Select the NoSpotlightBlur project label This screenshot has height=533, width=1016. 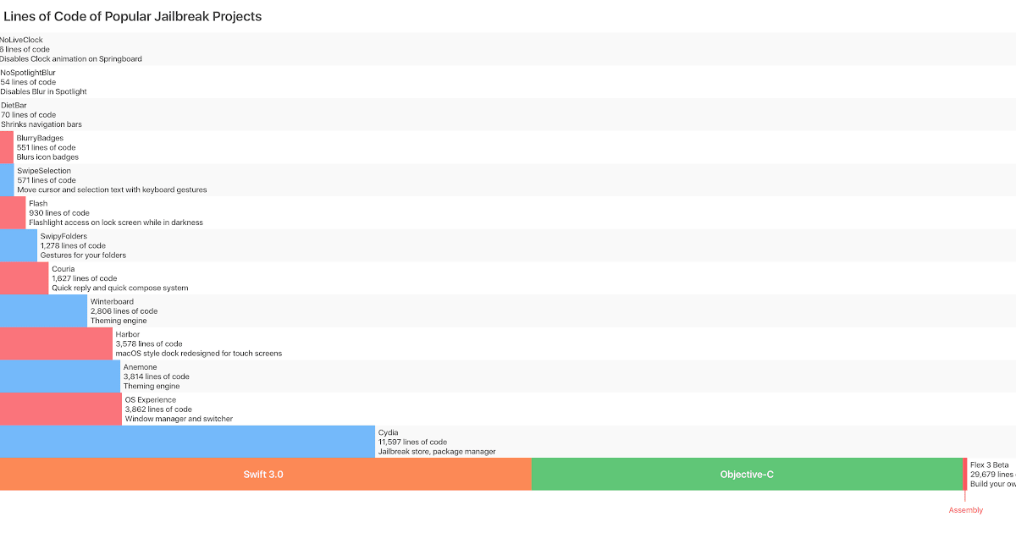point(28,73)
